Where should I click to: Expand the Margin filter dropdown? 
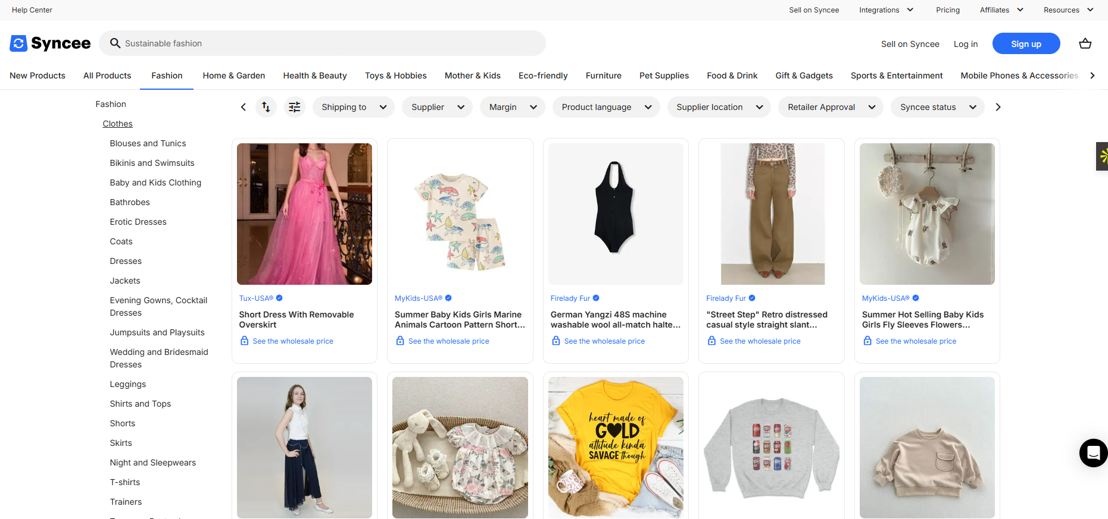[x=512, y=107]
